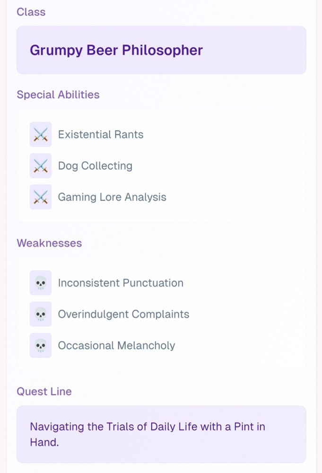This screenshot has height=473, width=322.
Task: Click the Overindulgent Complaints weakness text
Action: [123, 315]
